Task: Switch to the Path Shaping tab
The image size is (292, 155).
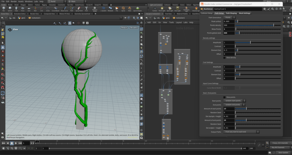Action: tap(231, 13)
